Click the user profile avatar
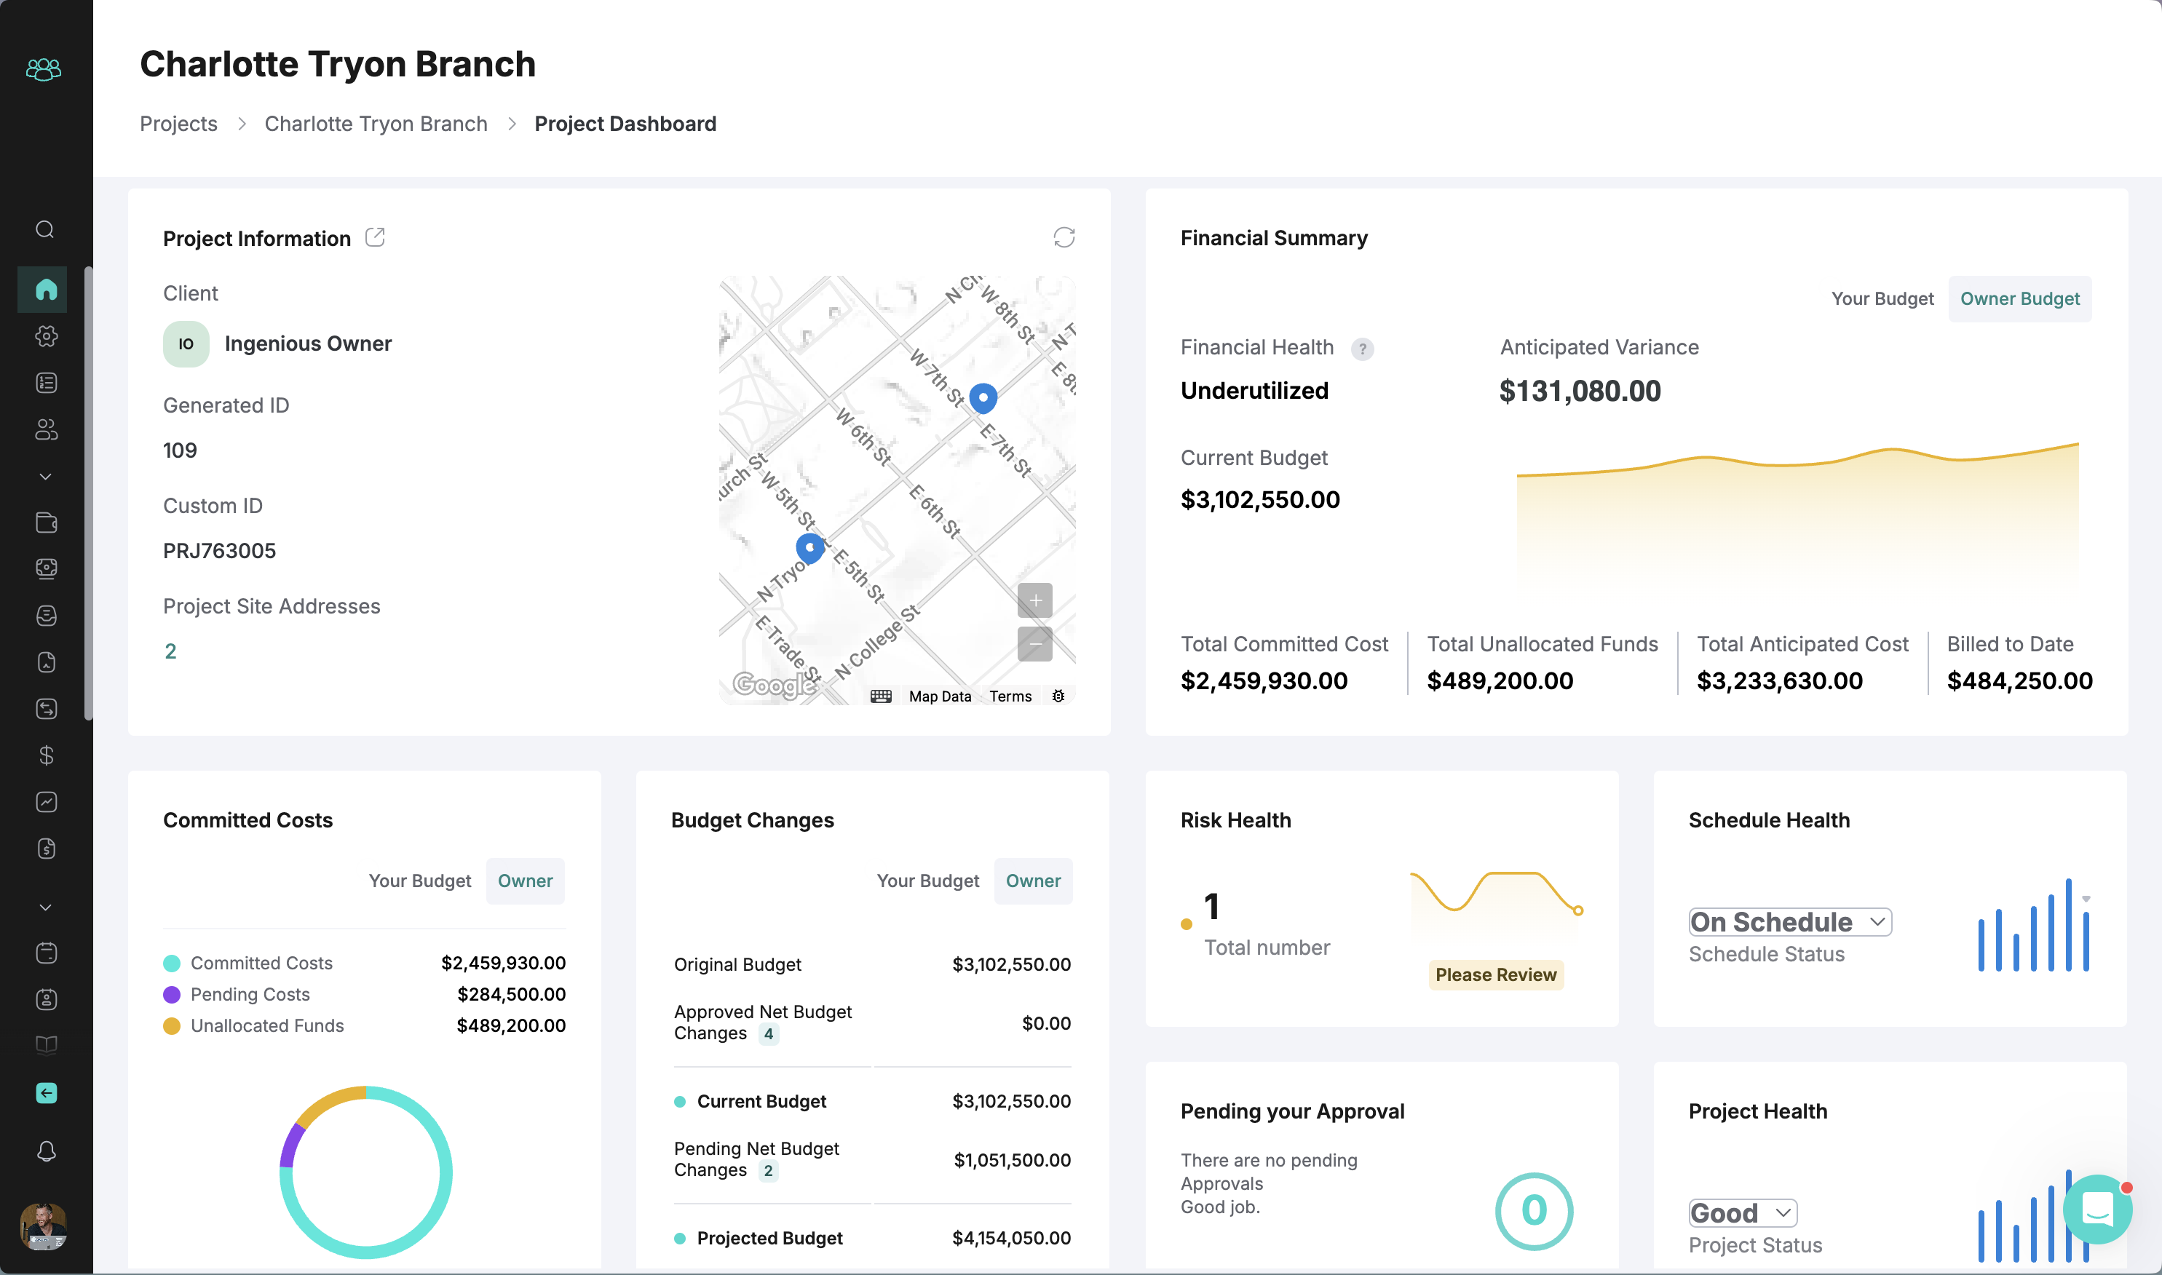Screen dimensions: 2162x1275 click(x=43, y=1226)
